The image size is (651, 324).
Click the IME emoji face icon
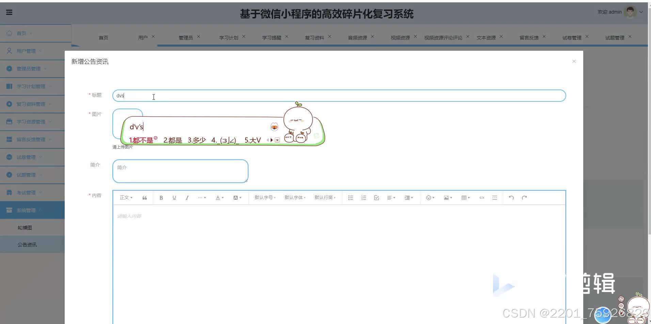click(x=274, y=127)
